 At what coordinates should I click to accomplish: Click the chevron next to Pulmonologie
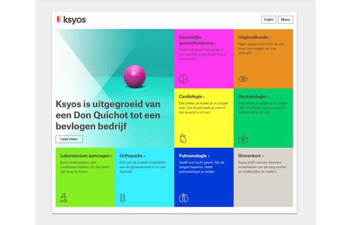(209, 156)
